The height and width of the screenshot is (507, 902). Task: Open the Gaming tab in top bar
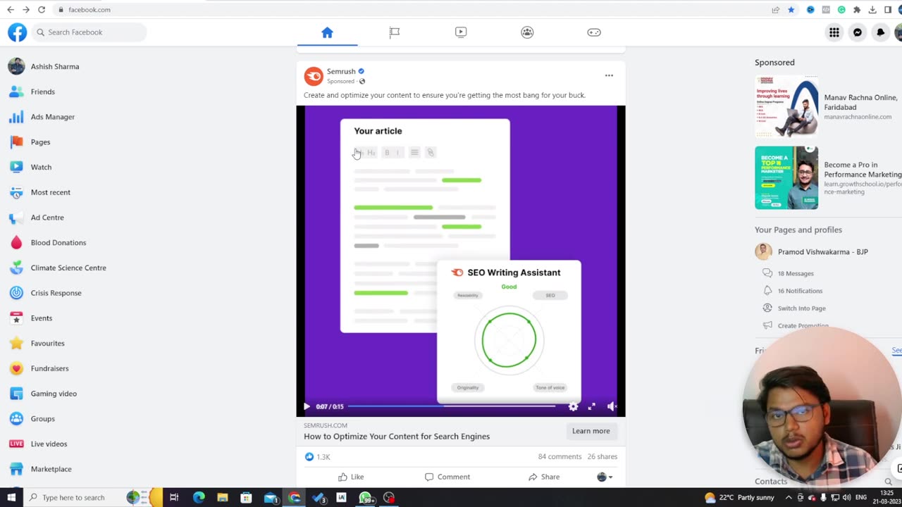coord(594,32)
